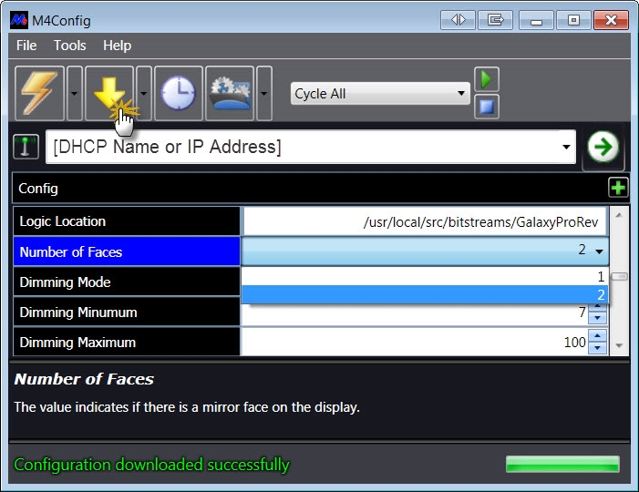Click the green plus add config icon
Image resolution: width=639 pixels, height=492 pixels.
(x=618, y=188)
